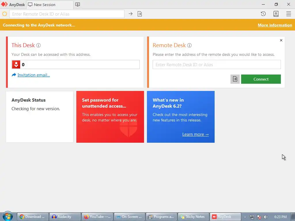This screenshot has width=295, height=221.
Task: Click the file transfer button beside Connect
Action: [x=235, y=79]
